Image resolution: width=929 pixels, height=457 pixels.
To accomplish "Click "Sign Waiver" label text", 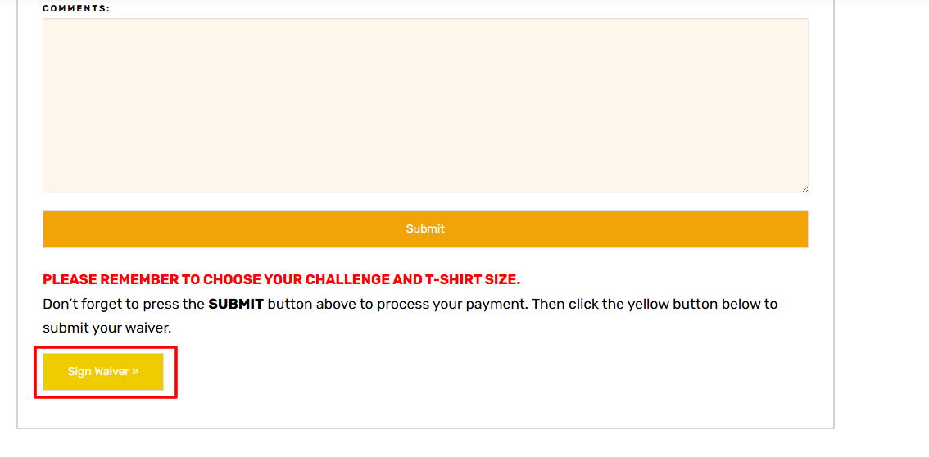I will coord(98,371).
